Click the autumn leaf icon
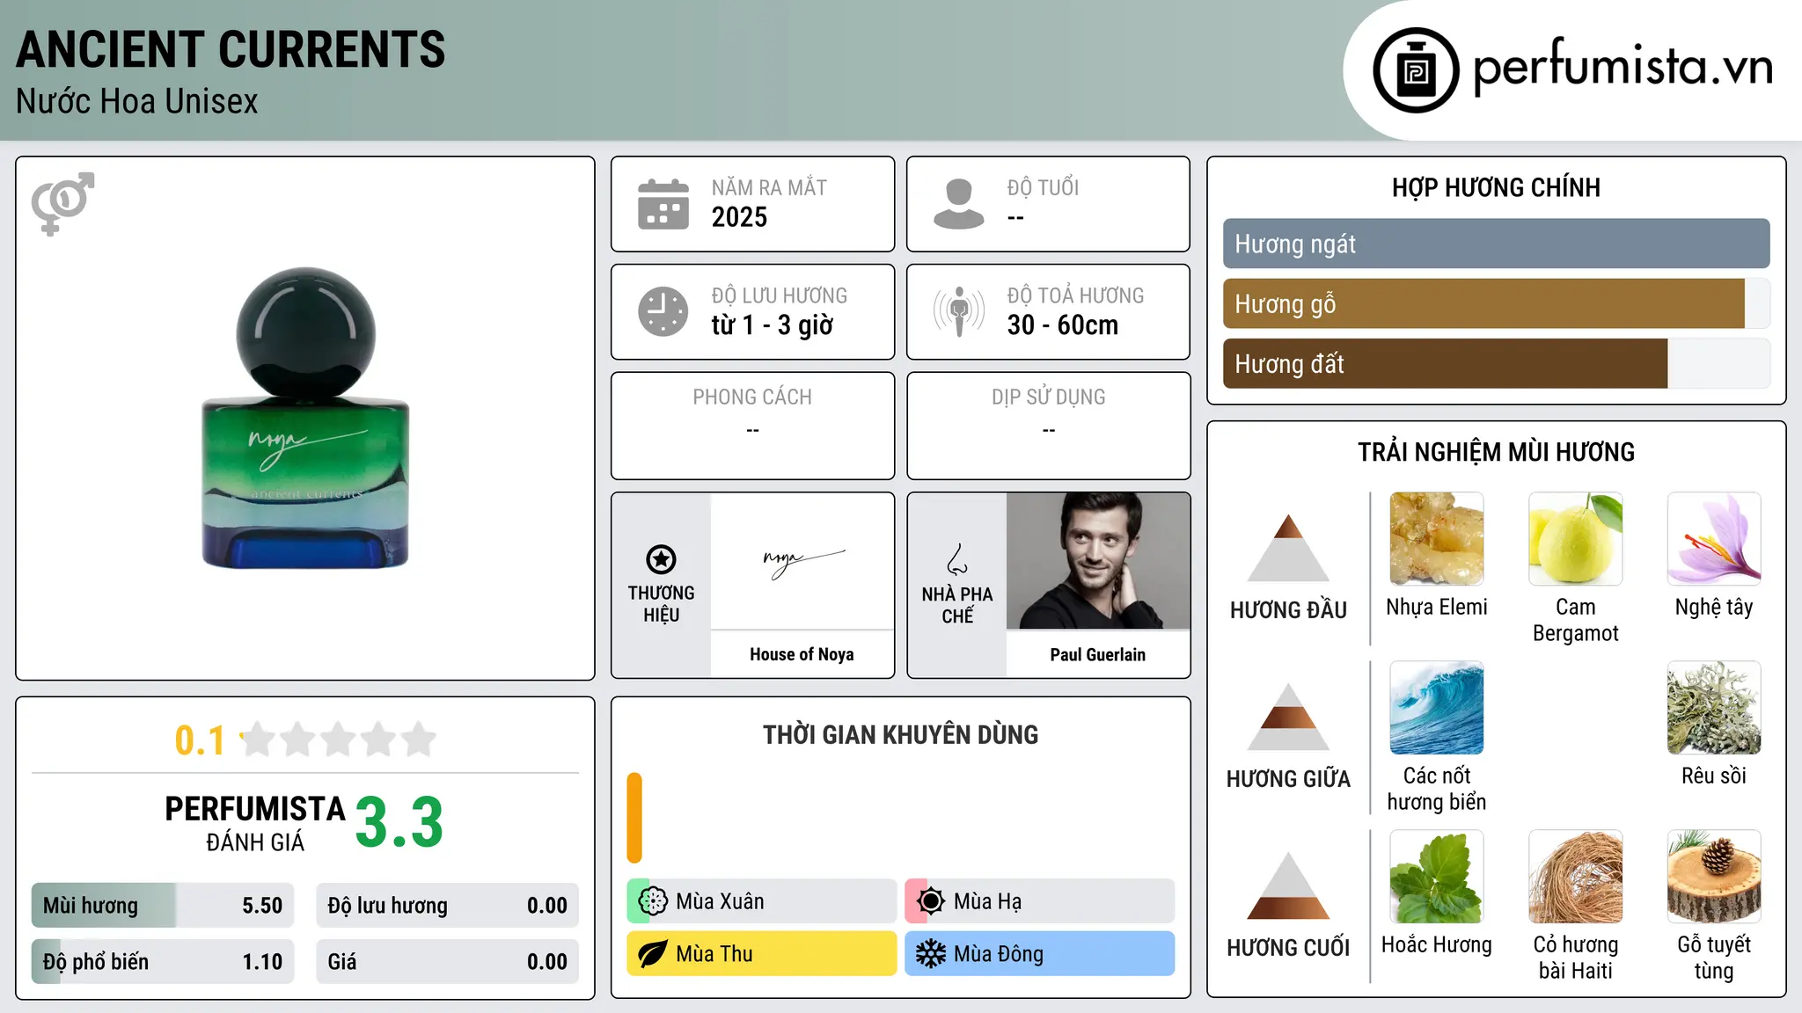Screen dimensions: 1802x1013 click(653, 954)
